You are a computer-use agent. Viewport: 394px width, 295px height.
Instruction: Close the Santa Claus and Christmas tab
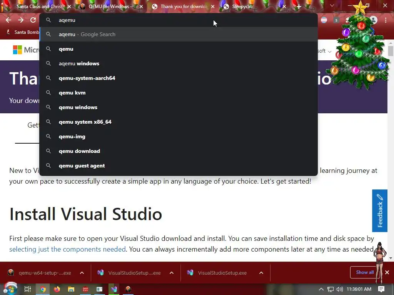click(69, 7)
